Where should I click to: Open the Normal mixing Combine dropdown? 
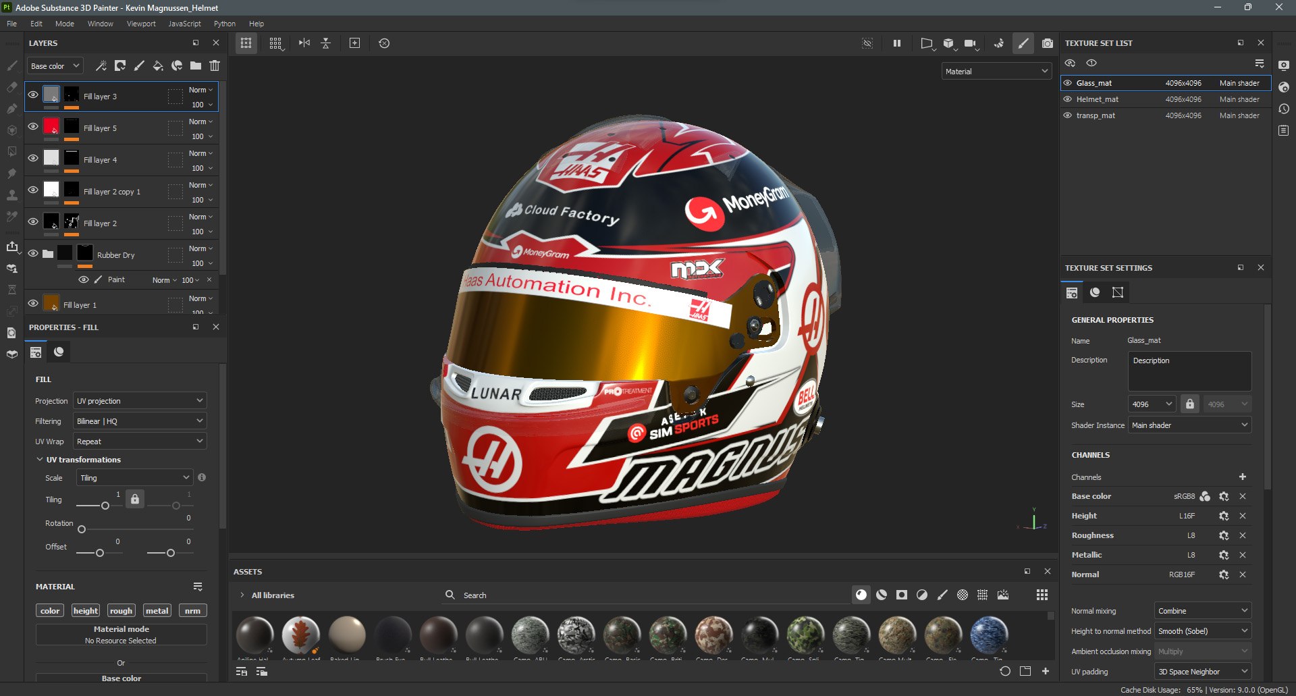pos(1203,611)
